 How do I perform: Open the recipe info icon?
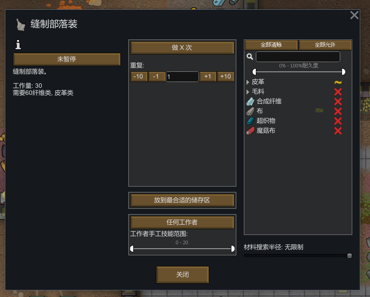pyautogui.click(x=18, y=45)
